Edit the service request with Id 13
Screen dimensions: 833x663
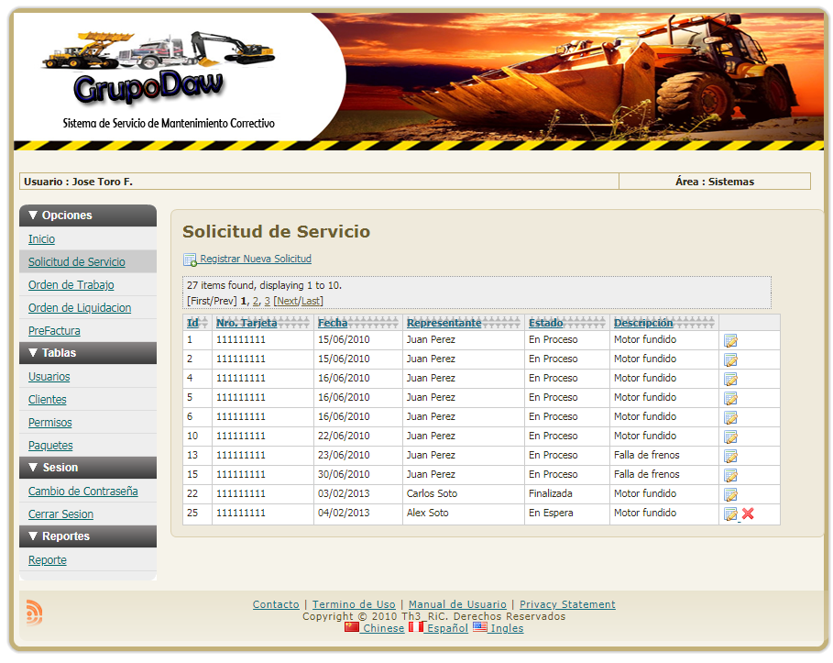coord(730,456)
